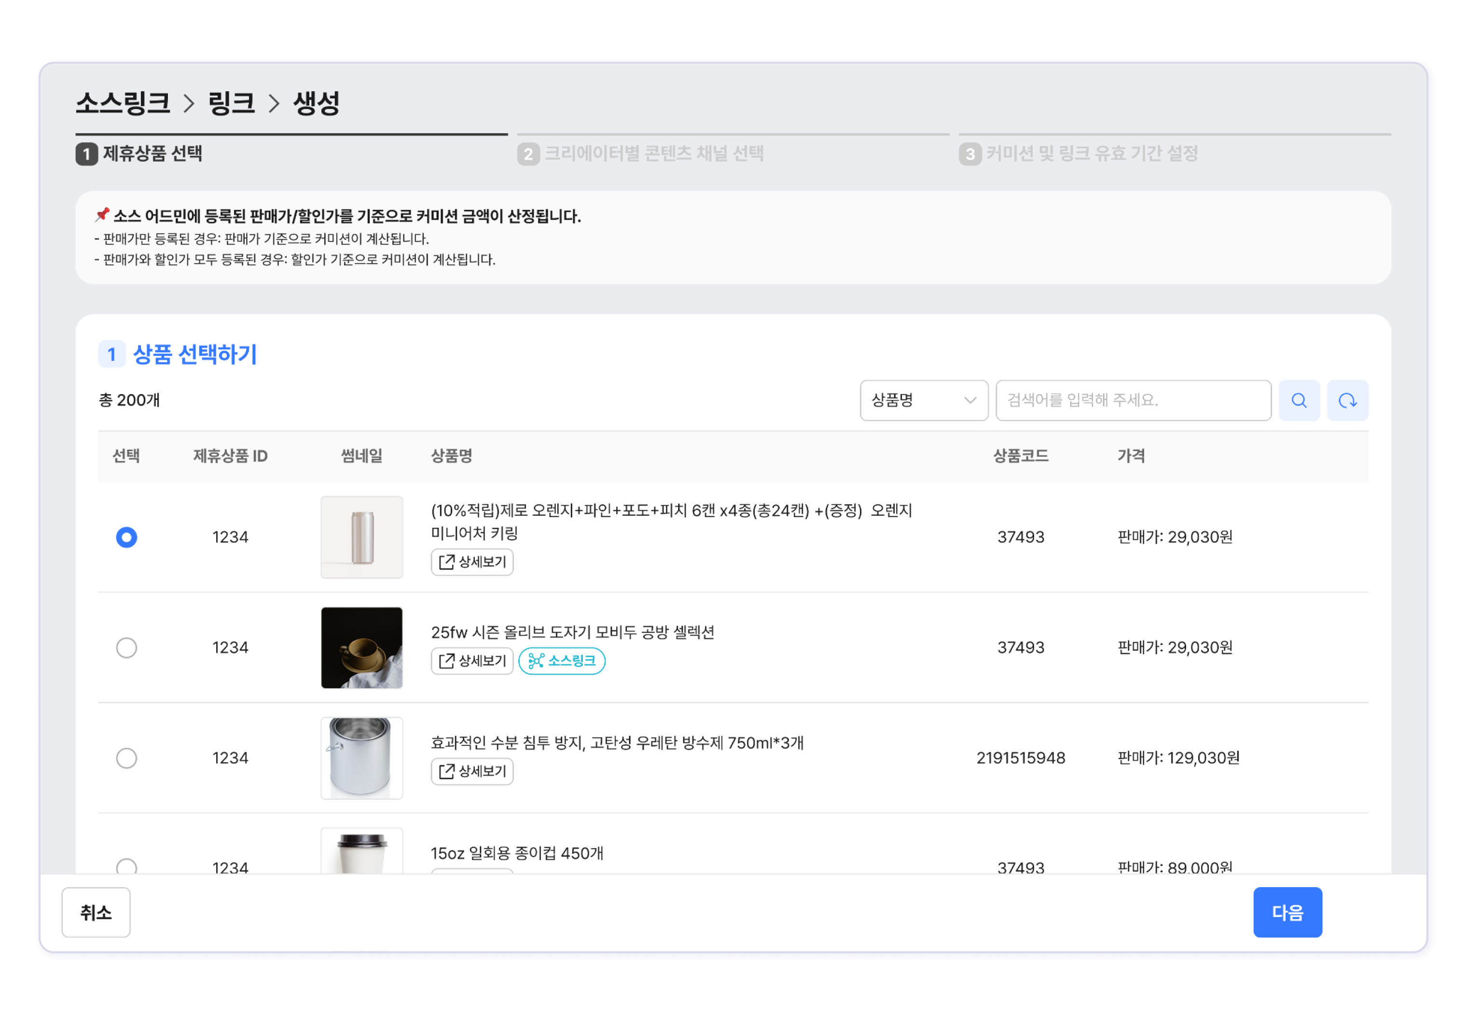Click the 소스링크 badge on 도자기 row

tap(561, 661)
